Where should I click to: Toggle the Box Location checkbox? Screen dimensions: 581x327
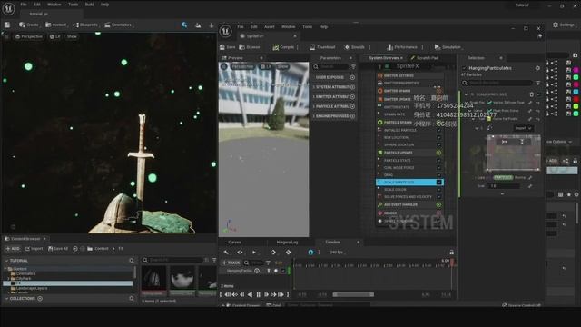click(438, 137)
